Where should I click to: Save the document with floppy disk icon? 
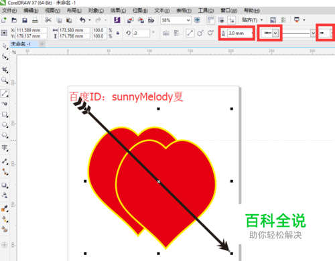pos(25,20)
